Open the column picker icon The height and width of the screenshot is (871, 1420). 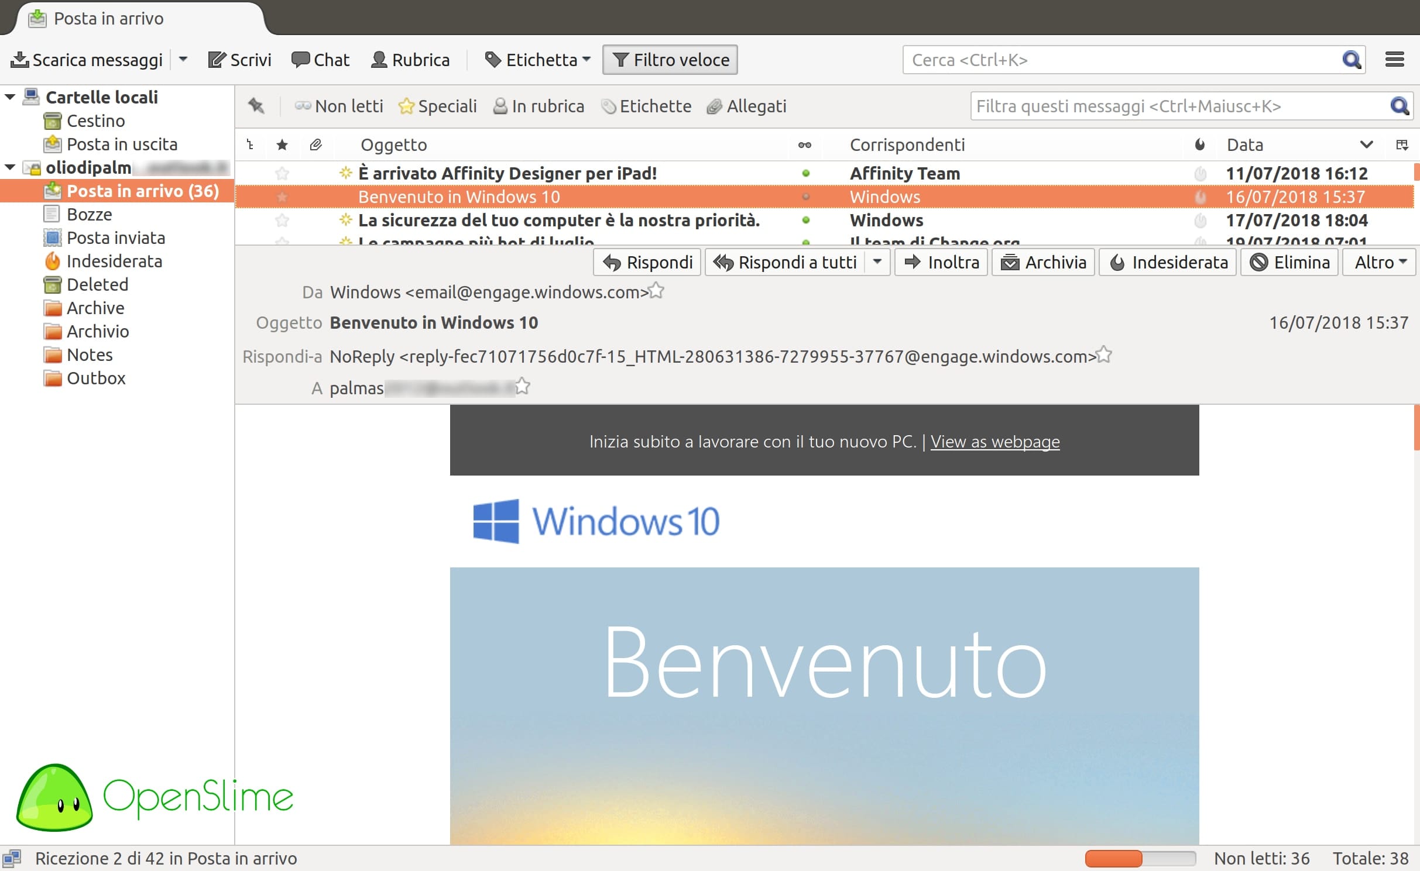[1402, 145]
